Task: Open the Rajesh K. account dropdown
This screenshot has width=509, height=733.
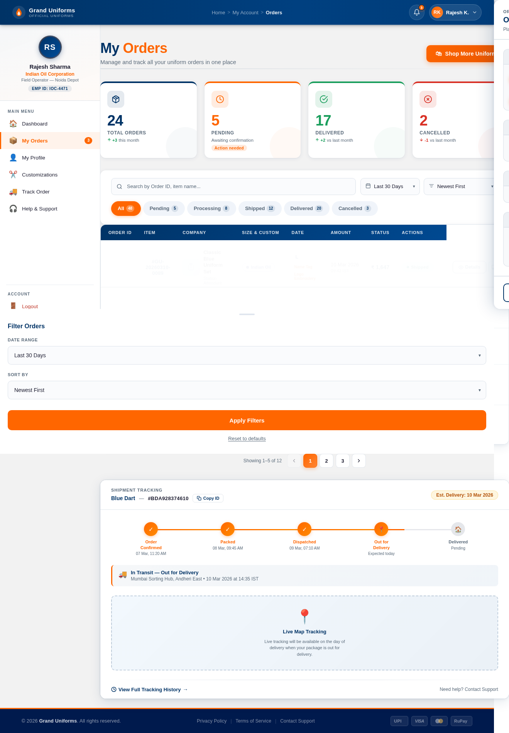Action: (x=455, y=12)
